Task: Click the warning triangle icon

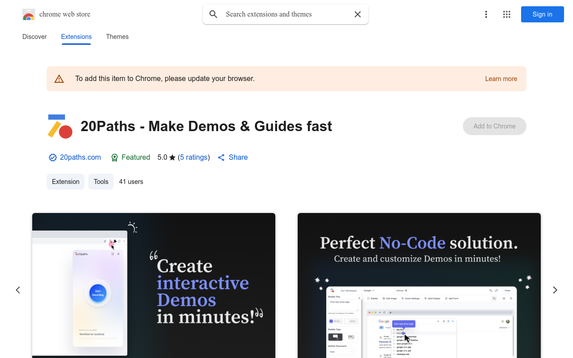Action: tap(59, 79)
